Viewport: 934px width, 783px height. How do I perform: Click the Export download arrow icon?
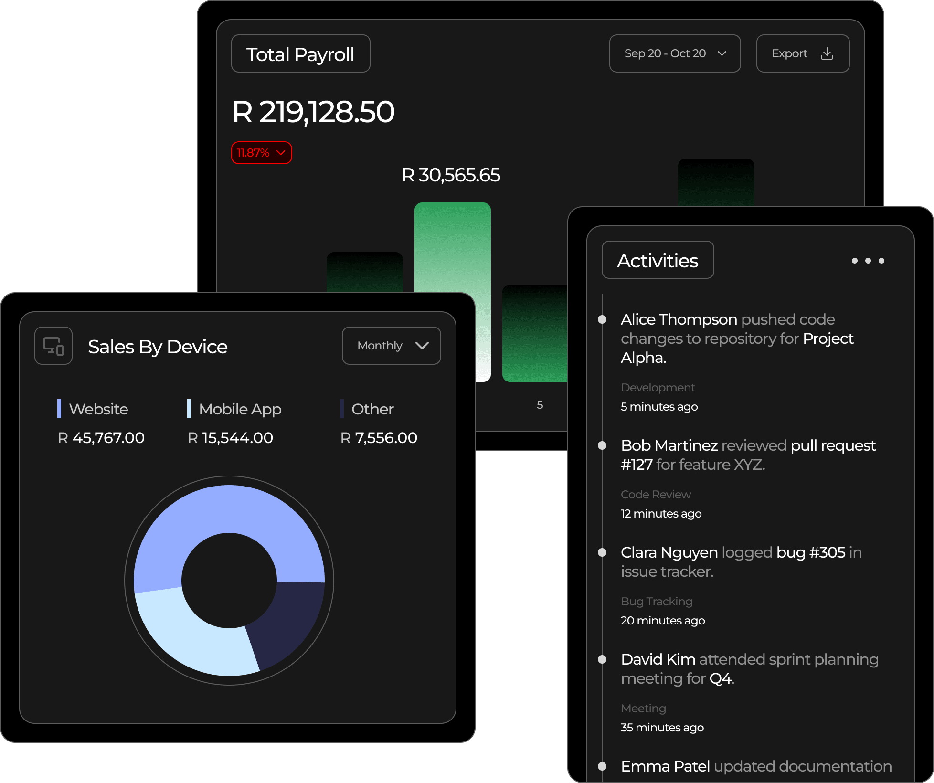coord(827,53)
